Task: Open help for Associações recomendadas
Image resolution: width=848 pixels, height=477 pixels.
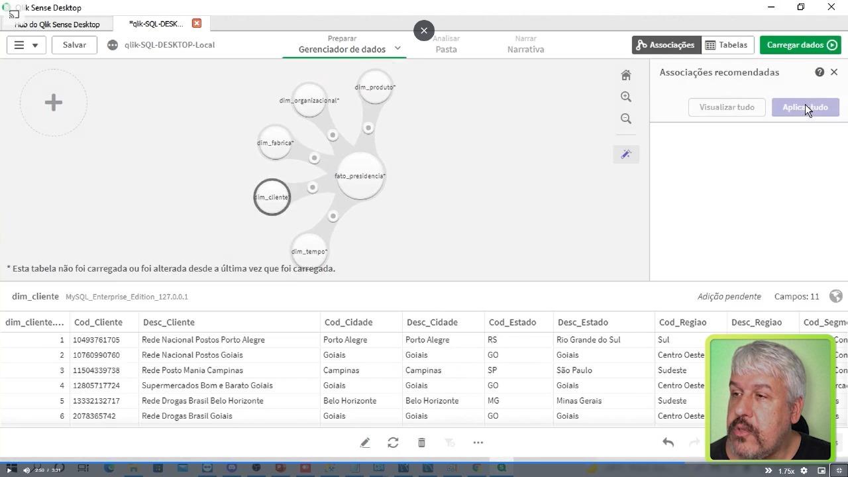Action: (x=820, y=72)
